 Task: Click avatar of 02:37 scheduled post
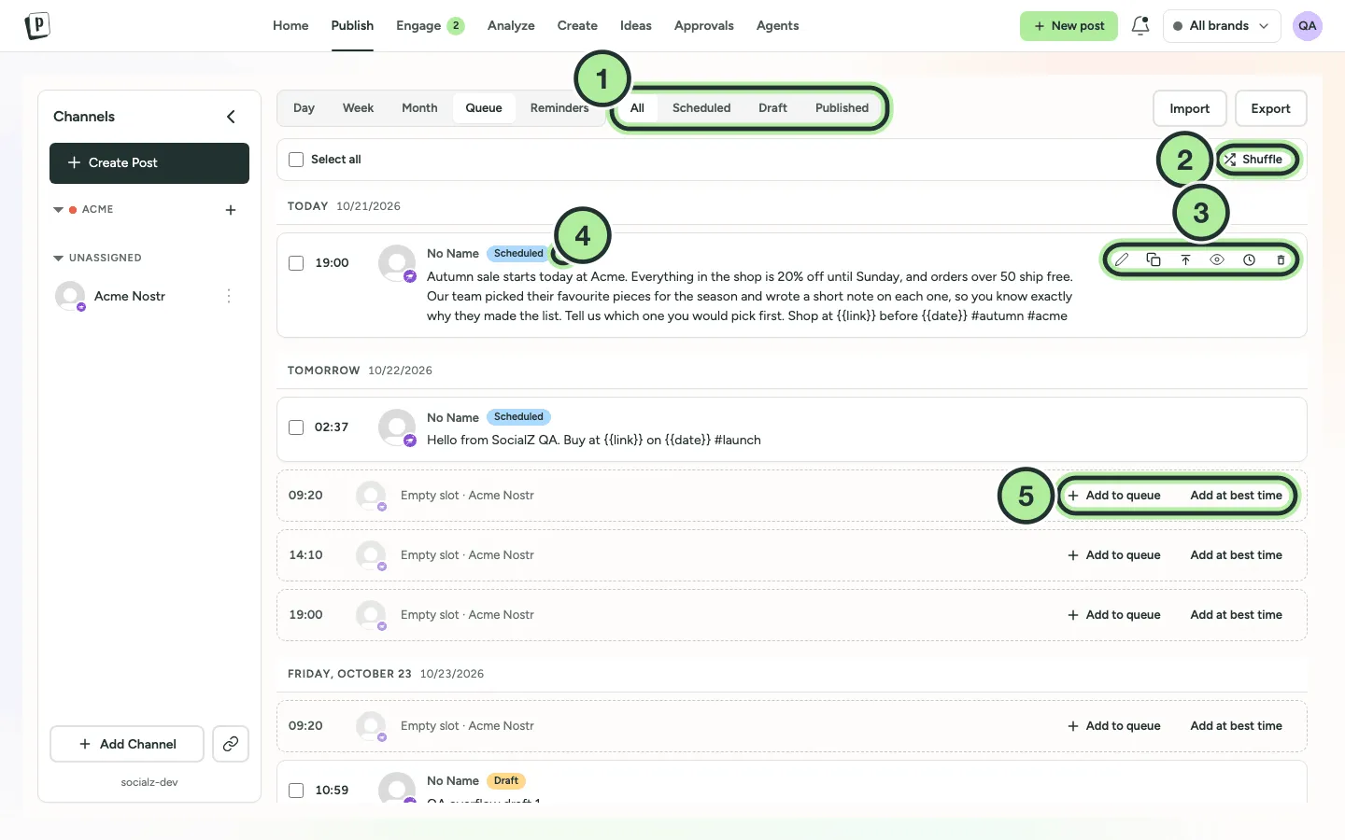(x=397, y=427)
